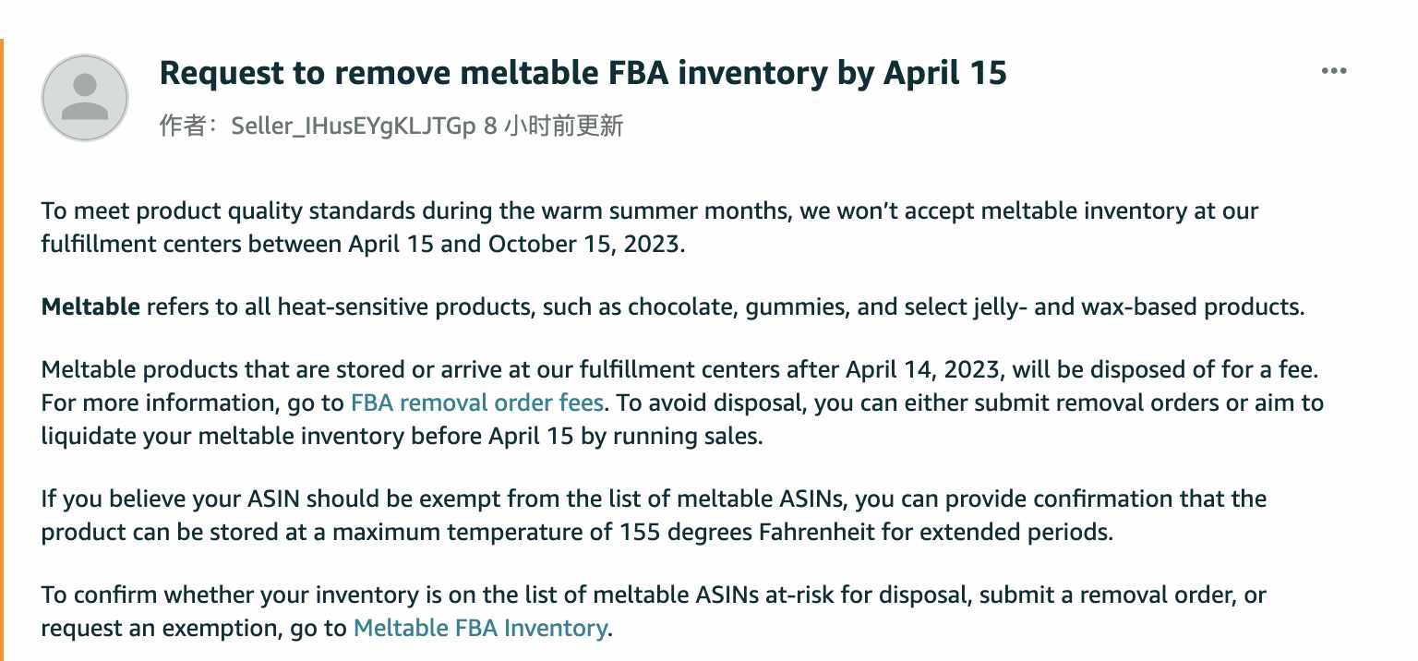This screenshot has width=1418, height=661.
Task: View the profile of Seller_IHusEYgKLJTGp
Action: pyautogui.click(x=354, y=126)
